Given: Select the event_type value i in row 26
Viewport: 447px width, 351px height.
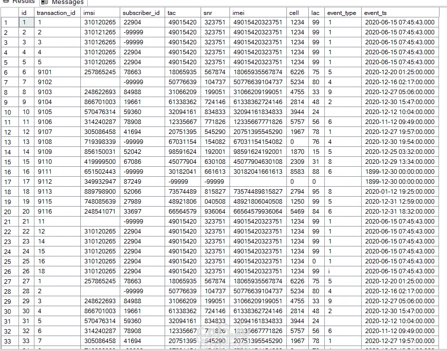Looking at the screenshot, I should 343,271.
